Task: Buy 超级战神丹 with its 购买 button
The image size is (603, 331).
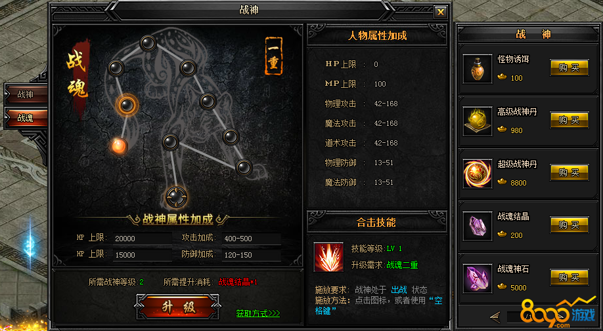Action: point(569,172)
